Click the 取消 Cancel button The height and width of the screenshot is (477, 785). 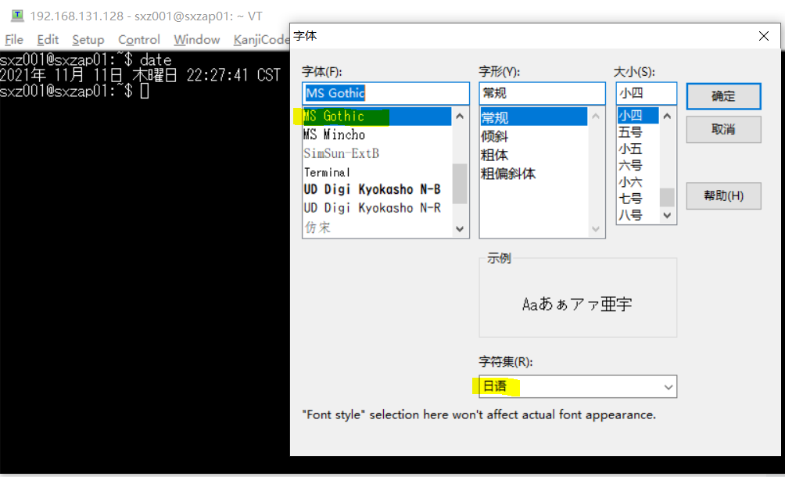[x=723, y=130]
